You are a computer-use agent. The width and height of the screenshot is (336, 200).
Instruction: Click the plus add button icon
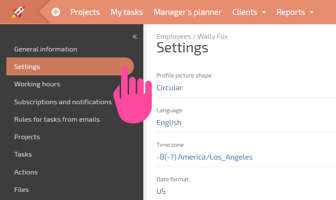pyautogui.click(x=56, y=12)
